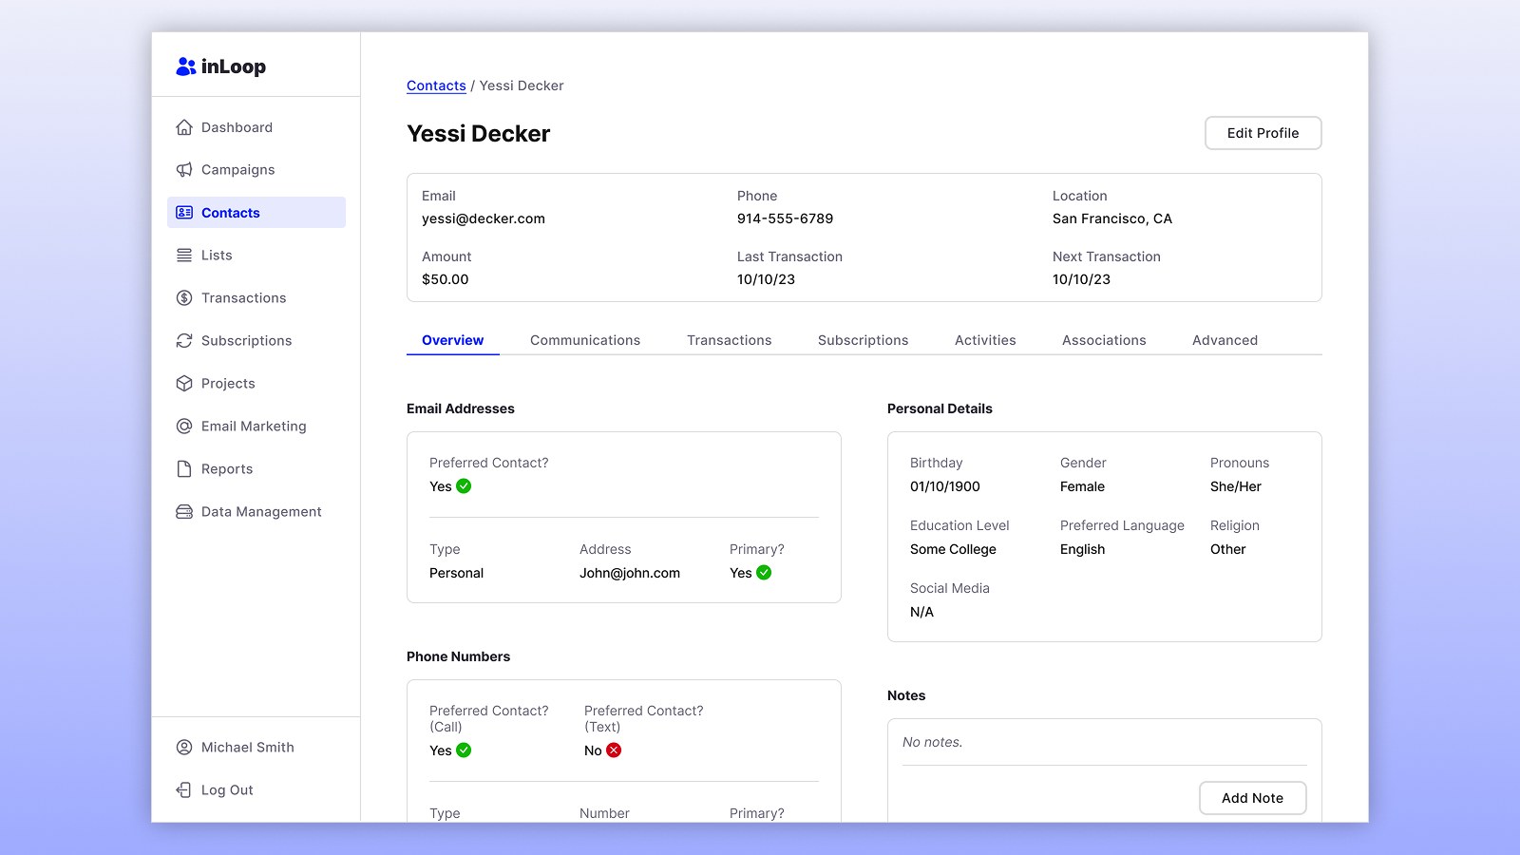This screenshot has width=1520, height=855.
Task: Click the address John@john.com
Action: [x=630, y=573]
